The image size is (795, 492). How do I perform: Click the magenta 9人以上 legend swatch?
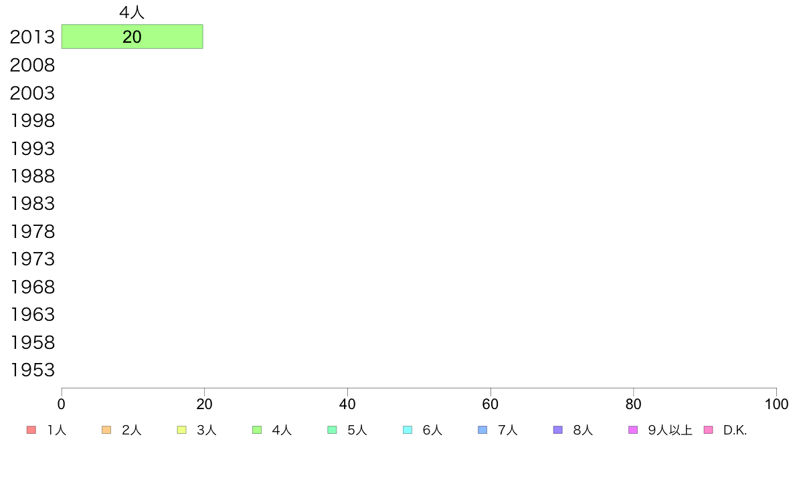click(633, 430)
